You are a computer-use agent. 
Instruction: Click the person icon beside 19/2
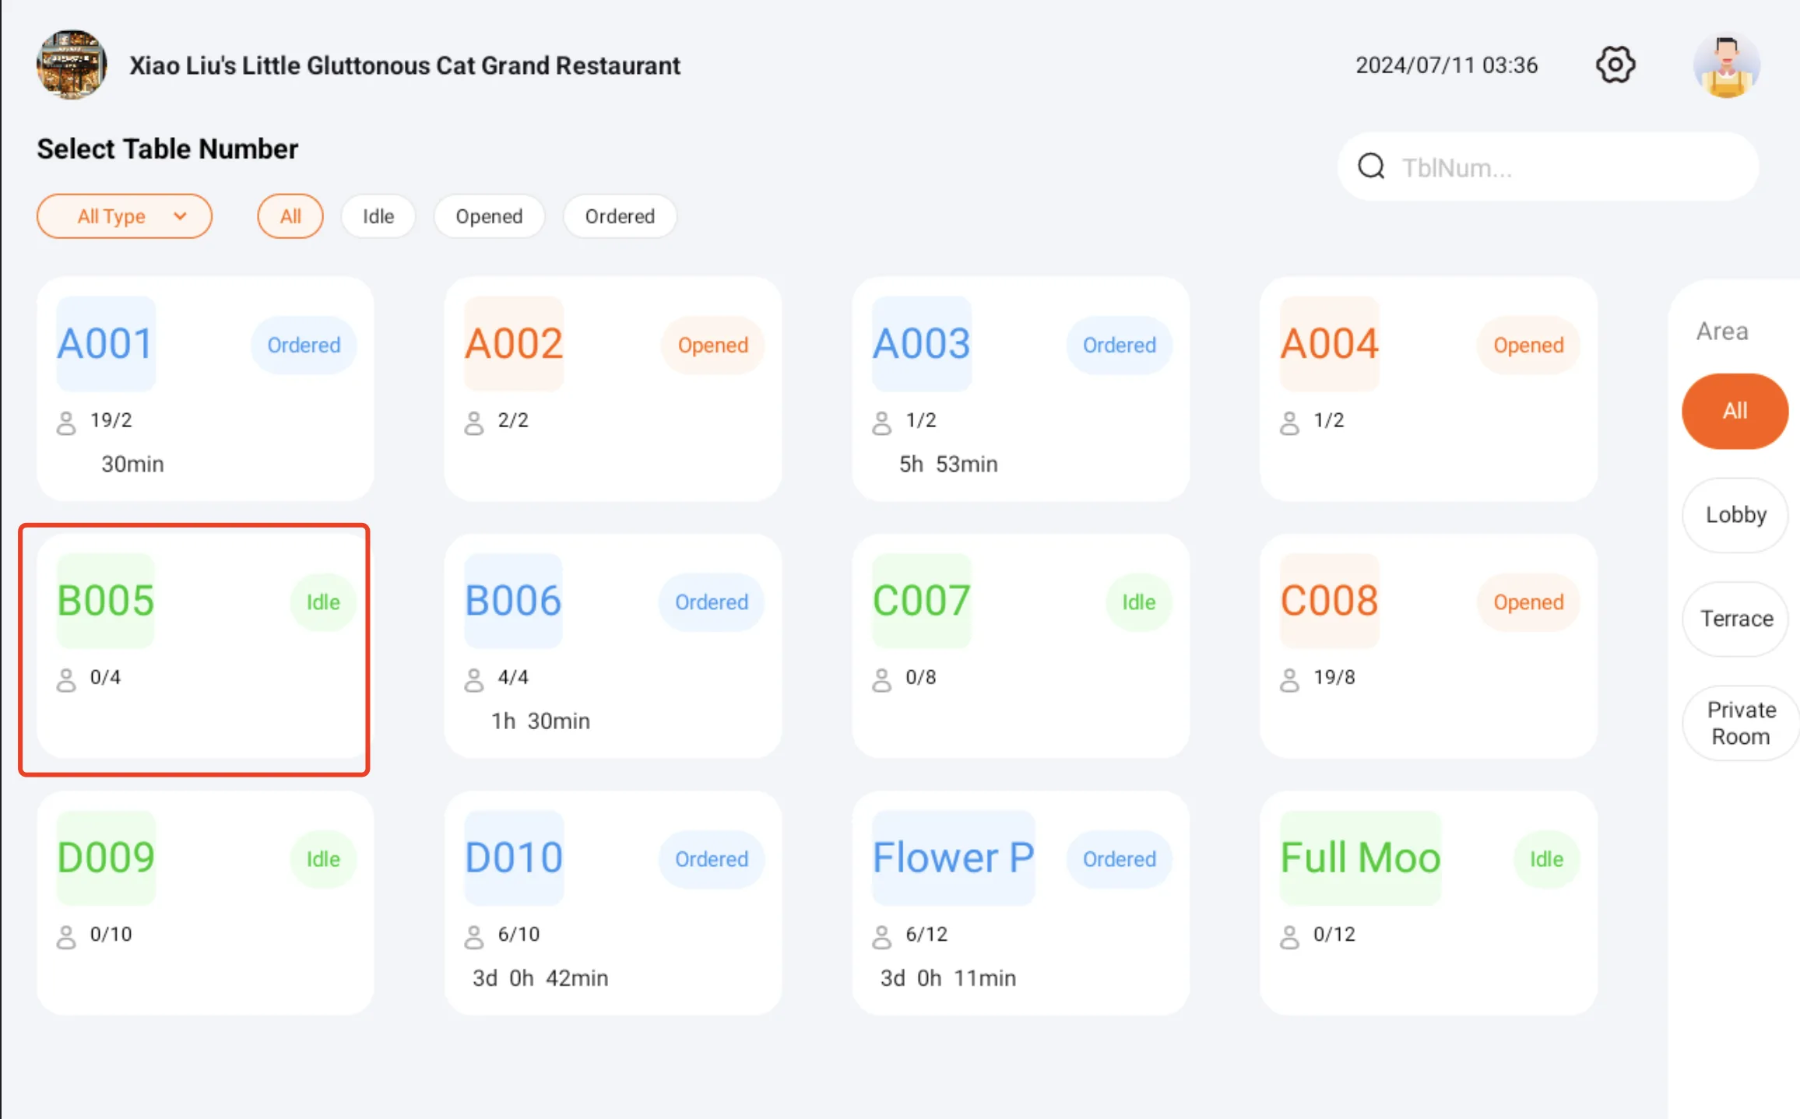66,423
